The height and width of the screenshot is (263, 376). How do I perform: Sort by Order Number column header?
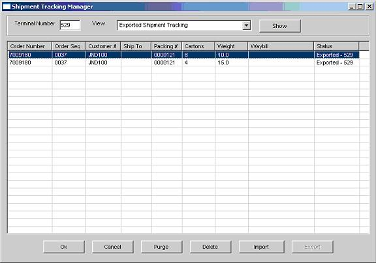[30, 46]
